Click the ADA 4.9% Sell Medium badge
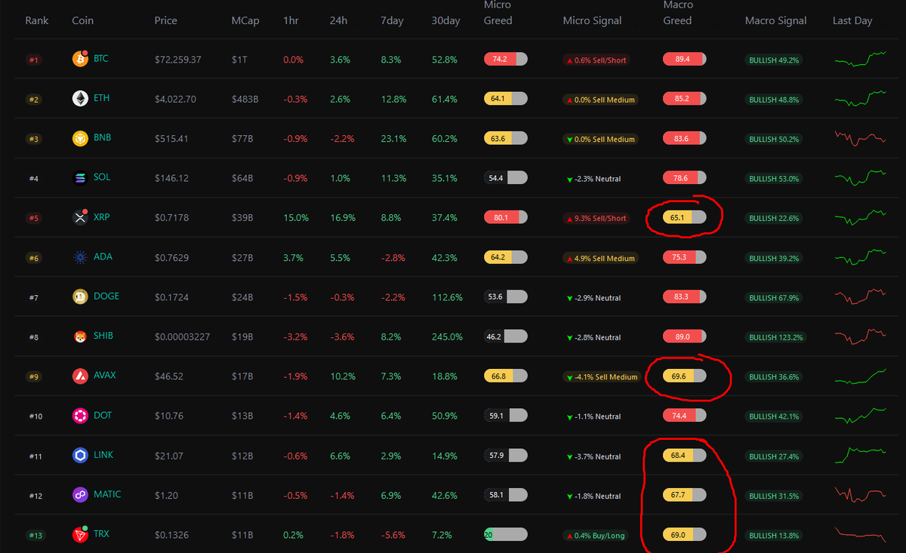906x553 pixels. pos(601,258)
